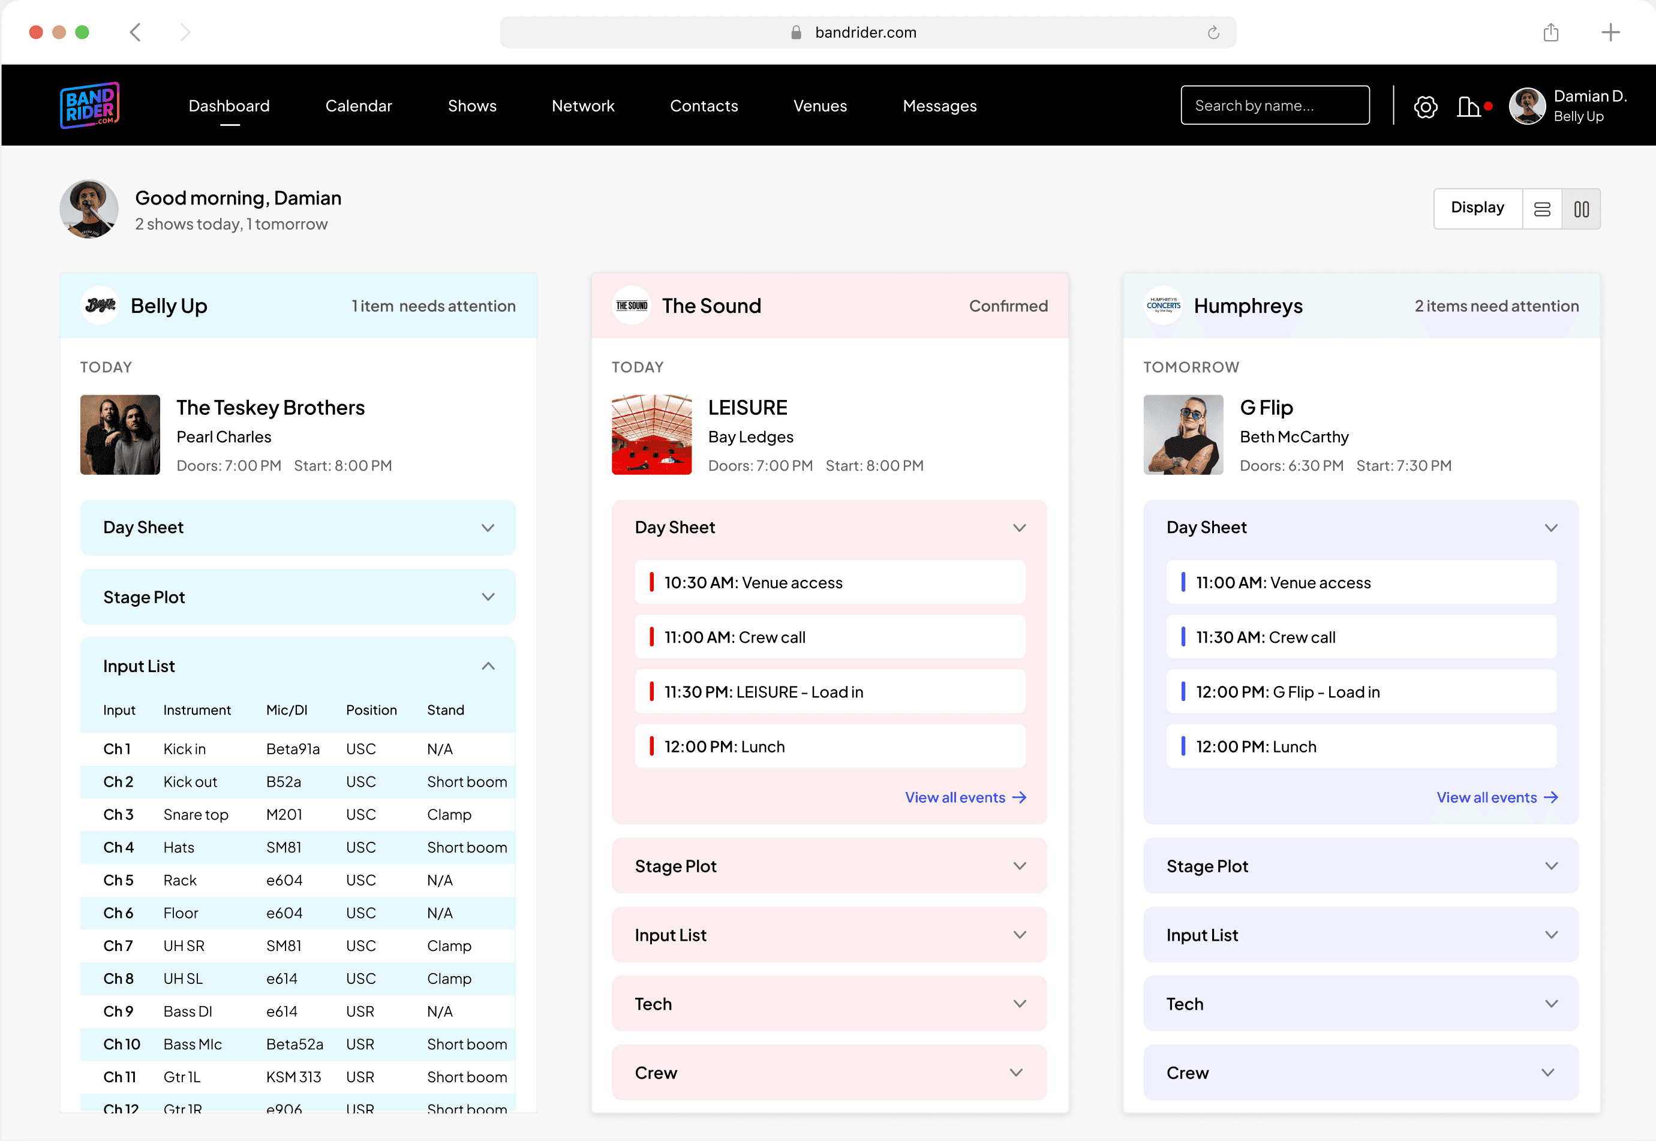Screen dimensions: 1656x1141
Task: Open settings via the gear icon
Action: pos(1425,107)
